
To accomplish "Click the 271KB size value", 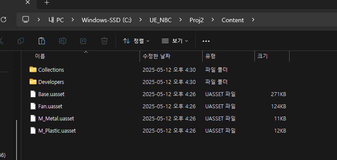I will [278, 94].
